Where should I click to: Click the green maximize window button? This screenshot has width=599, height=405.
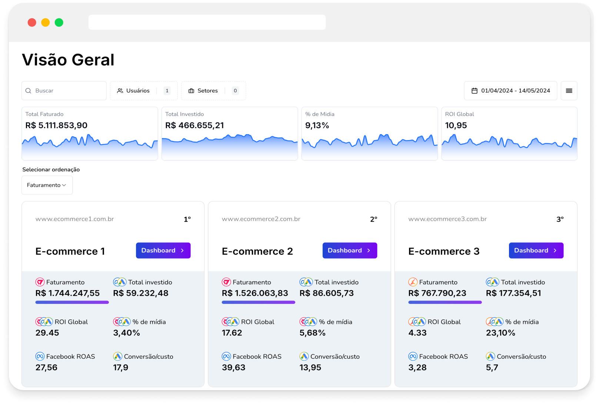pos(59,23)
